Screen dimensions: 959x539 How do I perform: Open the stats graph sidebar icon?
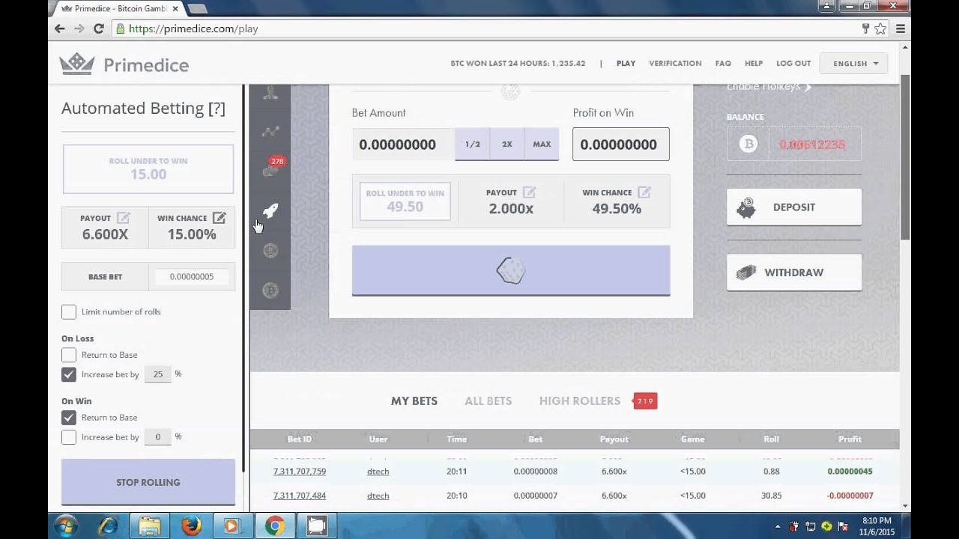[x=270, y=132]
